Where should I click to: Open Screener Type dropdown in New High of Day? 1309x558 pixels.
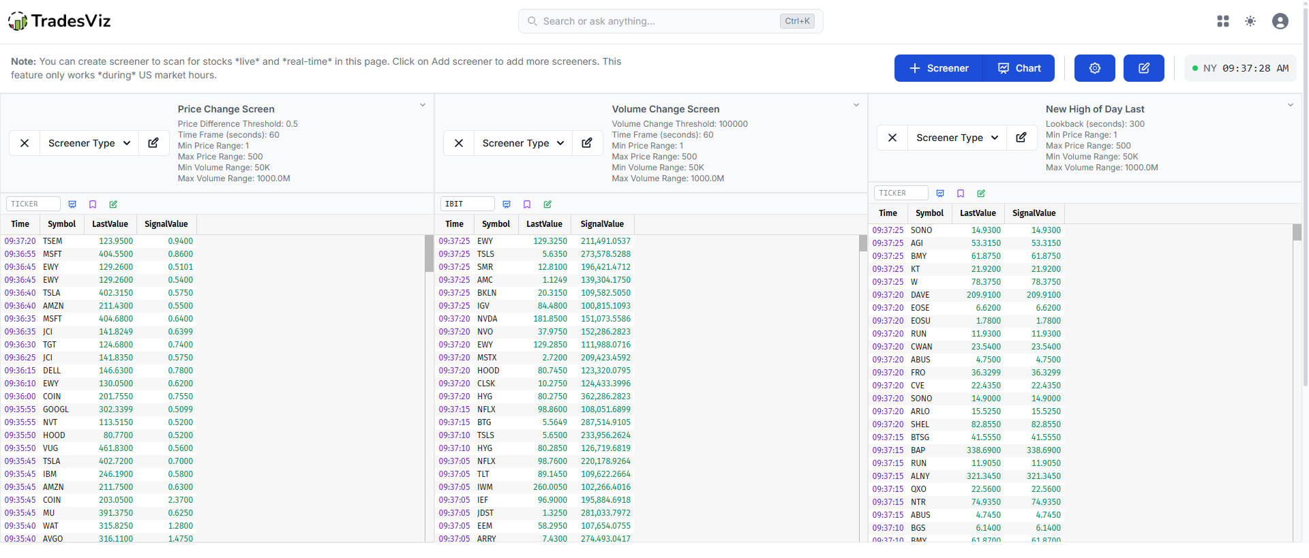(x=957, y=138)
